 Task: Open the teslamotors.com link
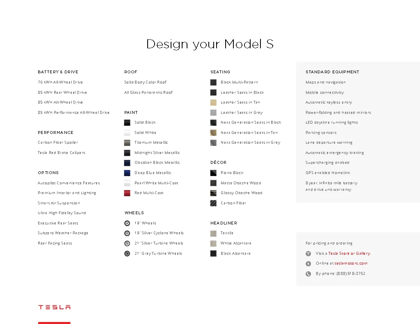pos(351,263)
